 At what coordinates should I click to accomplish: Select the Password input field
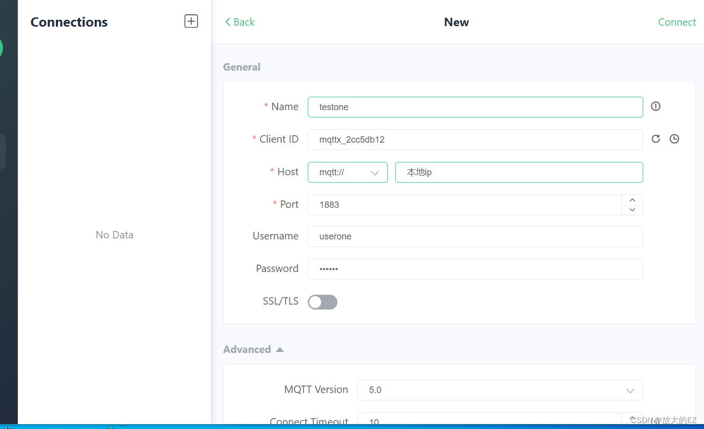(474, 269)
